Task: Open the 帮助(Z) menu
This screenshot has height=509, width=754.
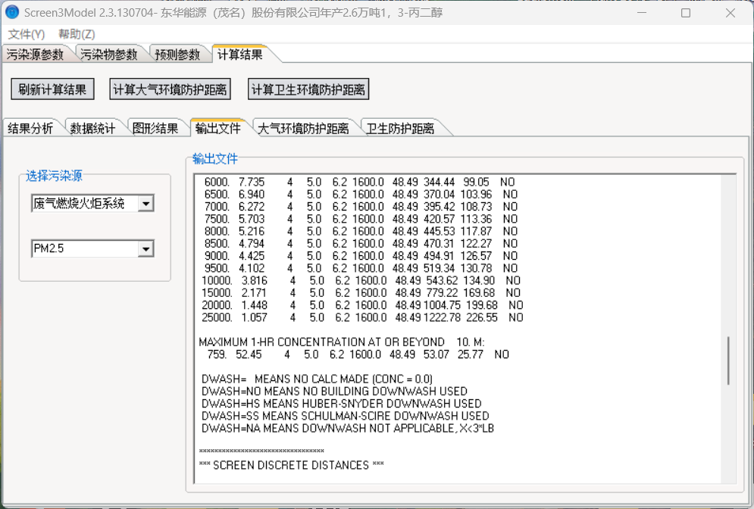Action: point(77,34)
